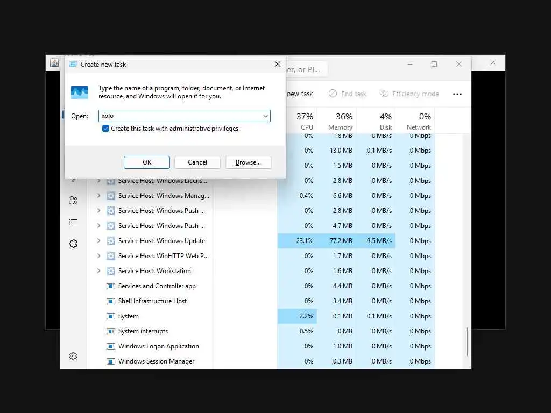Click the 77.2 MB memory cell

pyautogui.click(x=337, y=241)
